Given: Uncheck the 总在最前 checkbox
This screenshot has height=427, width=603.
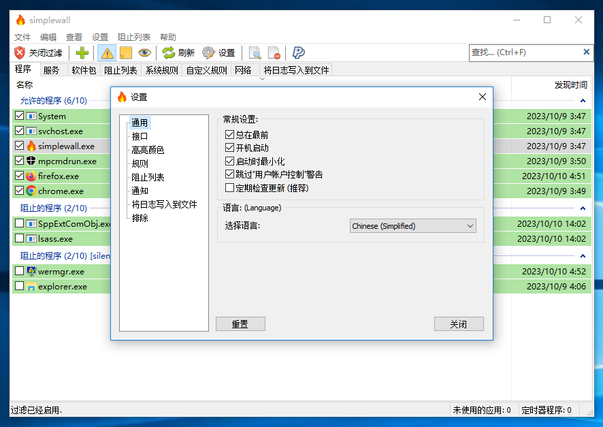Looking at the screenshot, I should 229,135.
